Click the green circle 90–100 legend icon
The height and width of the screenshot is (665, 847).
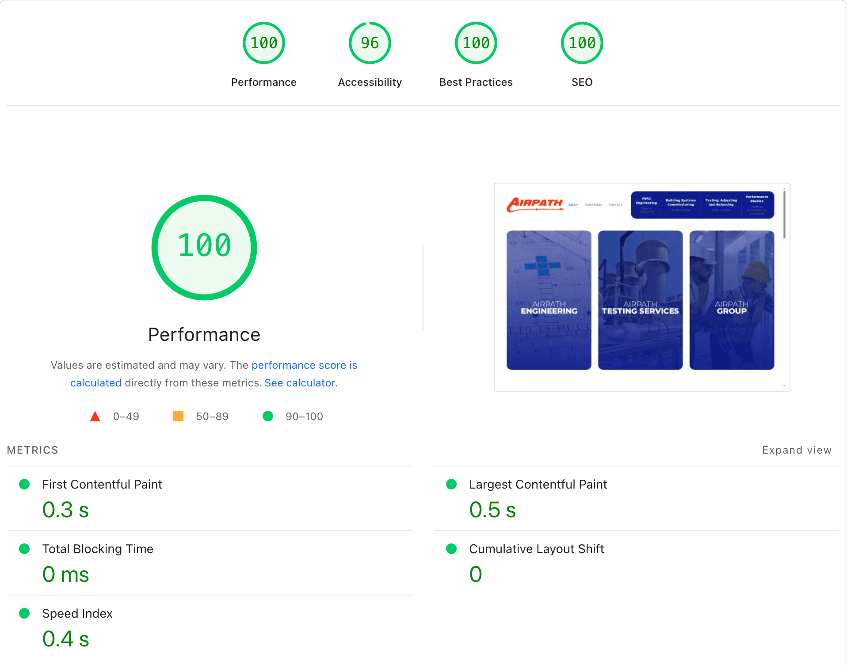[x=268, y=416]
